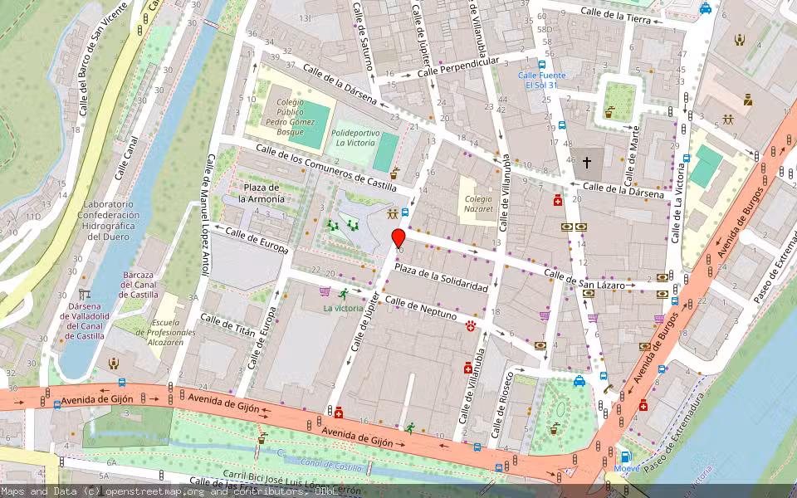Viewport: 797px width, 498px height.
Task: Select the bus stop icon beside the red pin plaza
Action: pos(405,212)
